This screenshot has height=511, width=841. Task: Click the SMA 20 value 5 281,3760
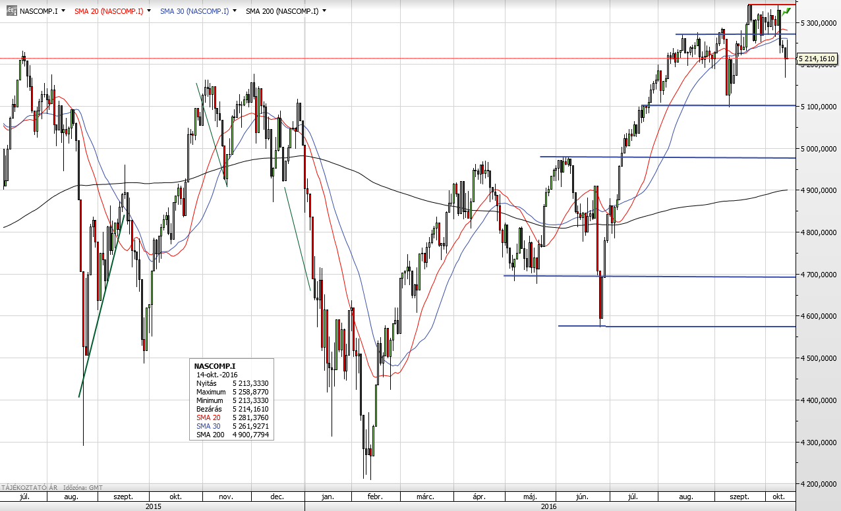[250, 417]
